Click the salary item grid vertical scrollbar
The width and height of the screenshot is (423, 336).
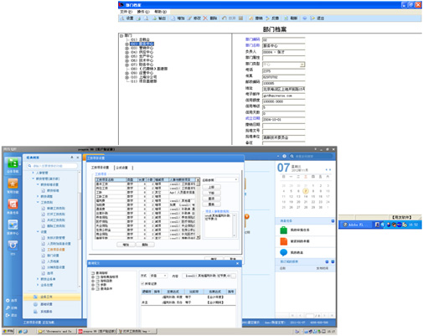(x=198, y=209)
